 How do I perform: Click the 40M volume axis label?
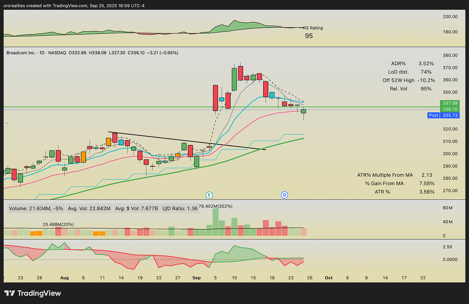coord(448,222)
